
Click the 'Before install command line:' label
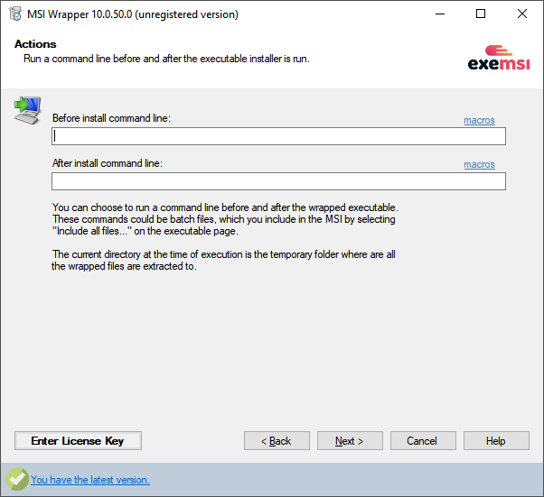point(111,118)
